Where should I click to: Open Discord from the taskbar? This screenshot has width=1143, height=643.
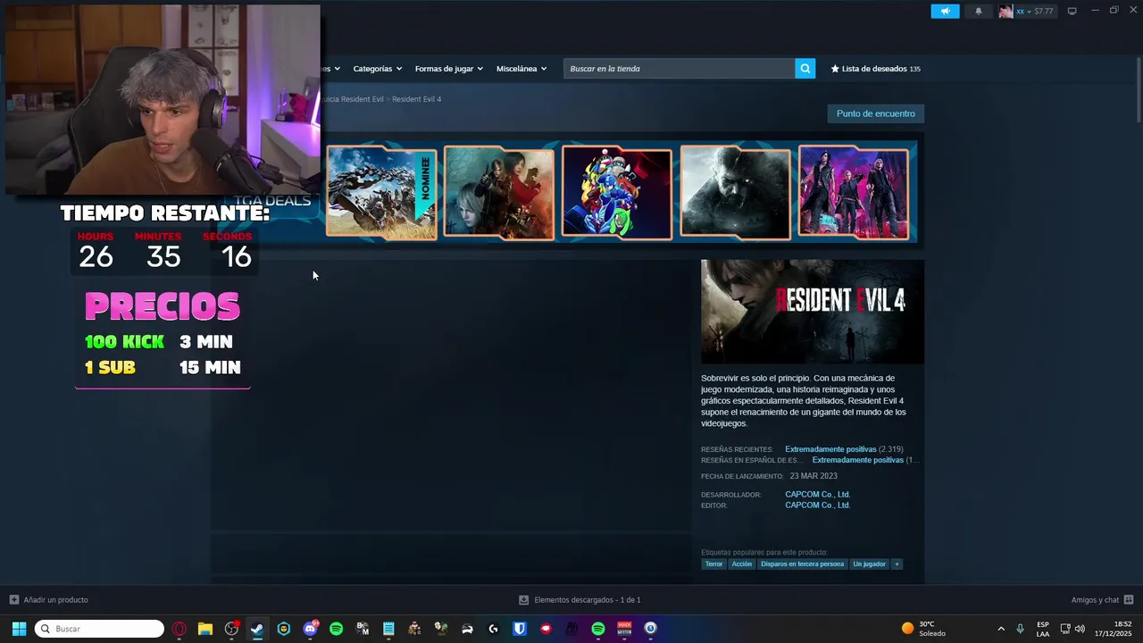click(x=310, y=629)
